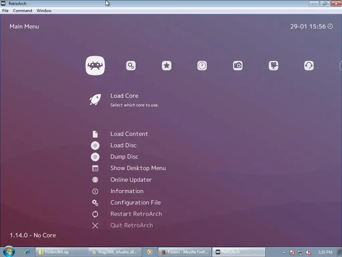The image size is (342, 257).
Task: Open Configuration File entry
Action: tap(136, 202)
